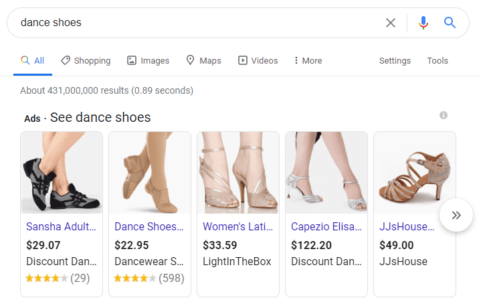Click the LightInTheBox seller name
This screenshot has height=306, width=481.
(237, 262)
